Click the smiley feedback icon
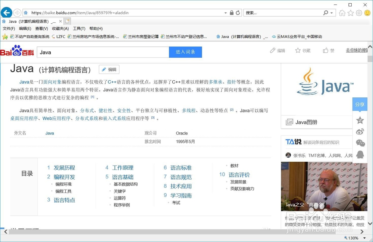 367,13
